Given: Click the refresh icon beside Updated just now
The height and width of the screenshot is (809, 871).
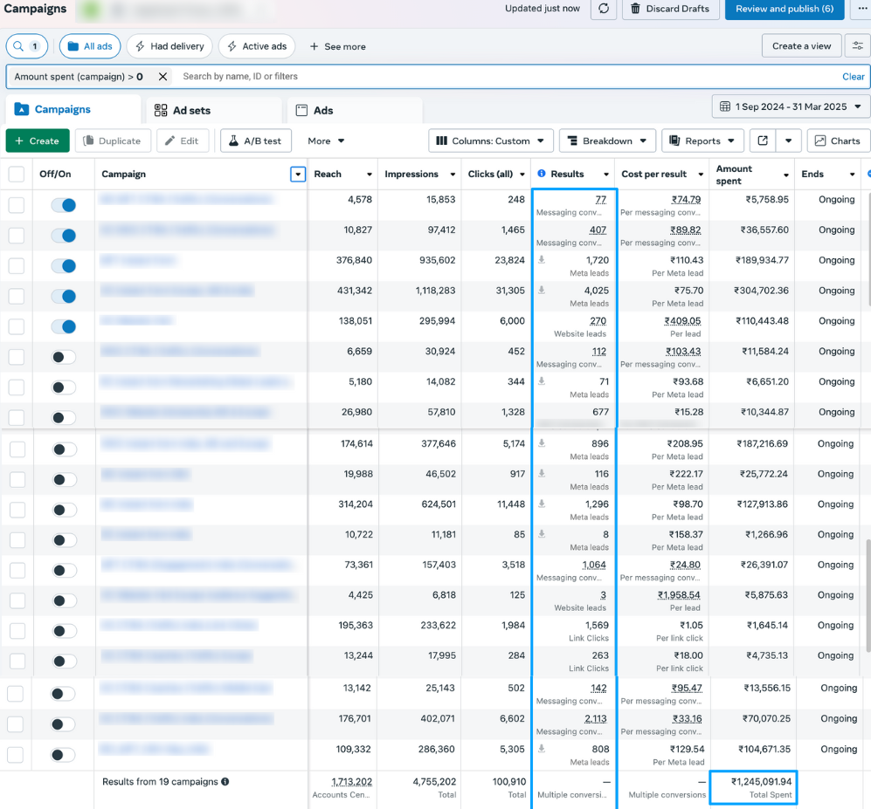Looking at the screenshot, I should pos(604,9).
